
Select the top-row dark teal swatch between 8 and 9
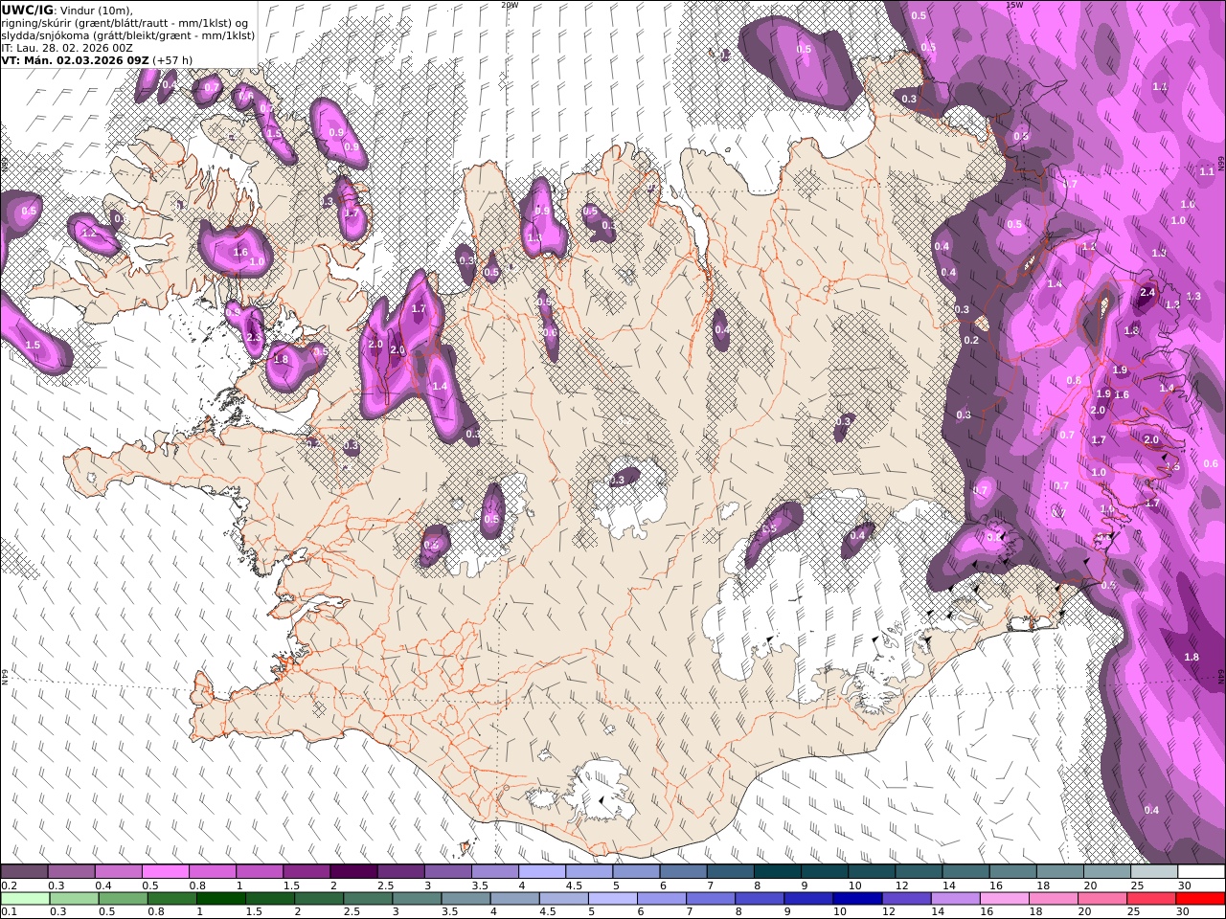777,872
